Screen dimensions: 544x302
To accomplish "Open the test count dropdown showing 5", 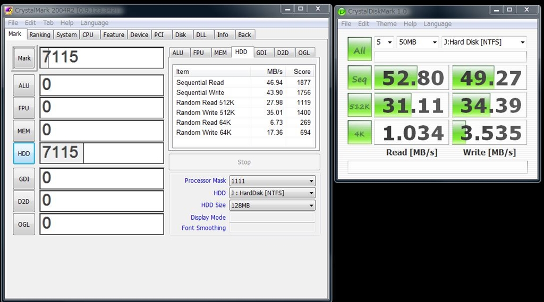I will 384,42.
